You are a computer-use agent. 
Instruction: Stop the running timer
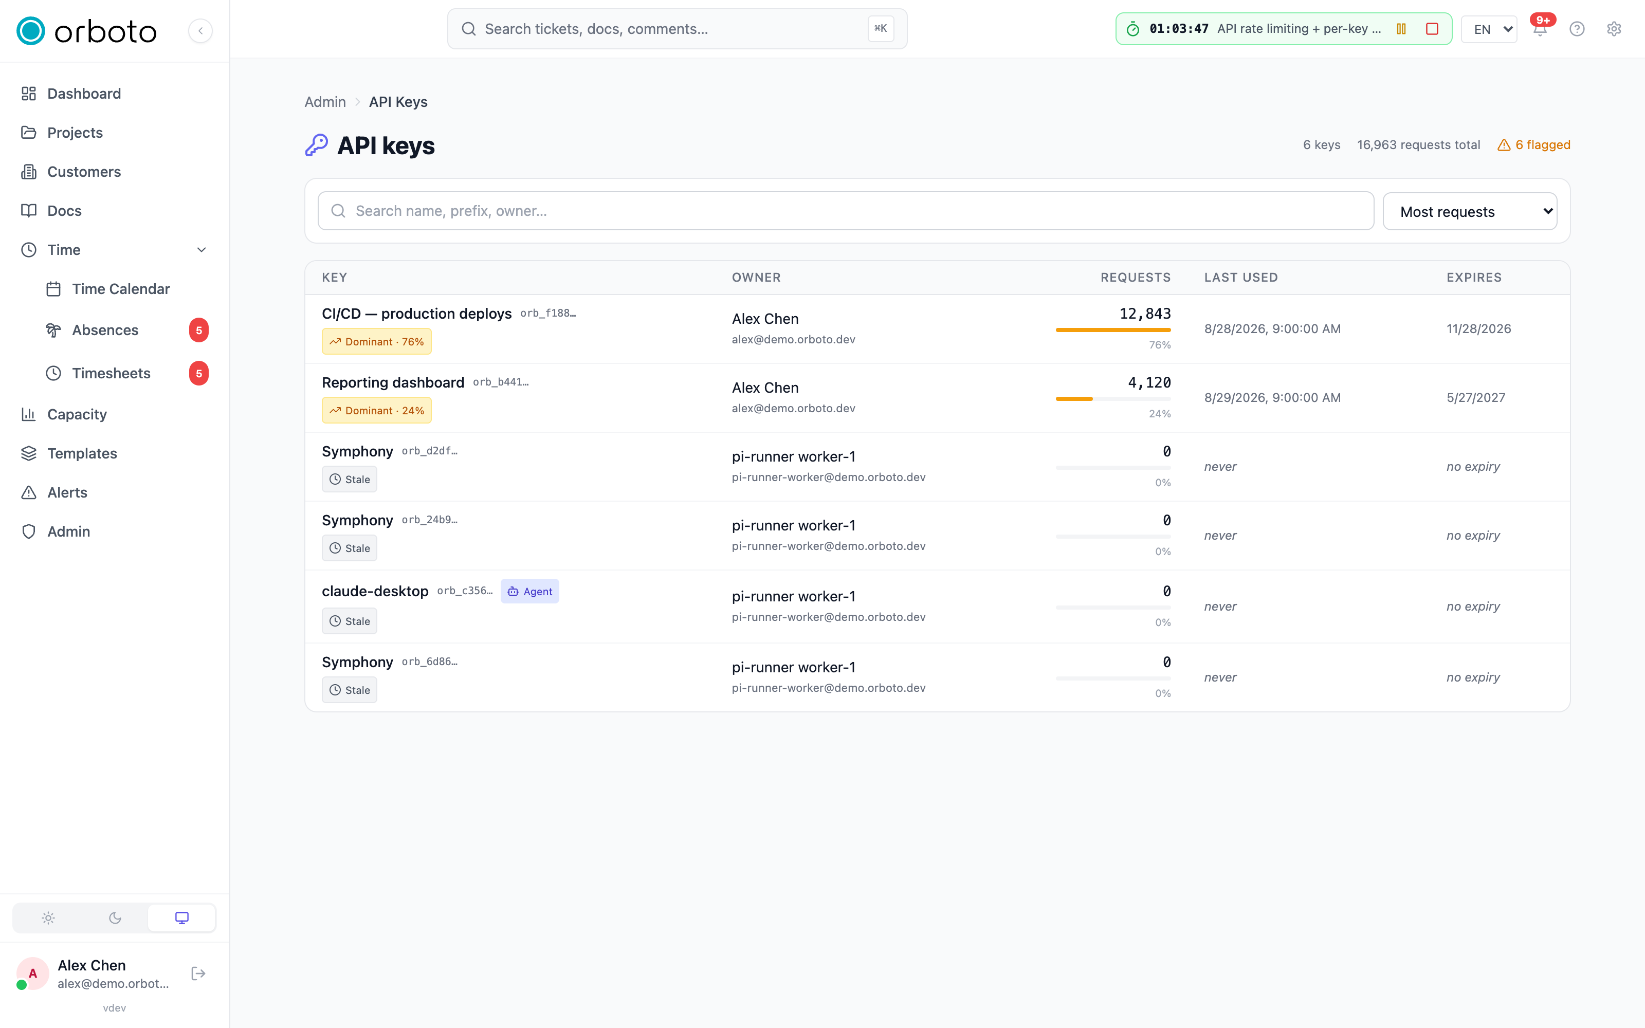click(1432, 29)
